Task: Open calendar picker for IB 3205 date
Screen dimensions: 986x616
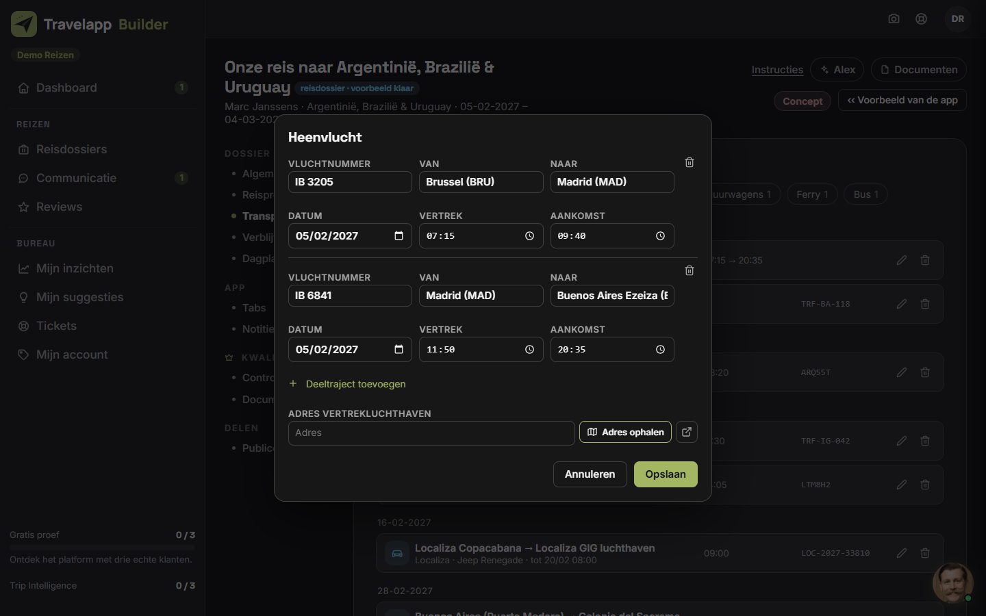Action: click(x=399, y=236)
